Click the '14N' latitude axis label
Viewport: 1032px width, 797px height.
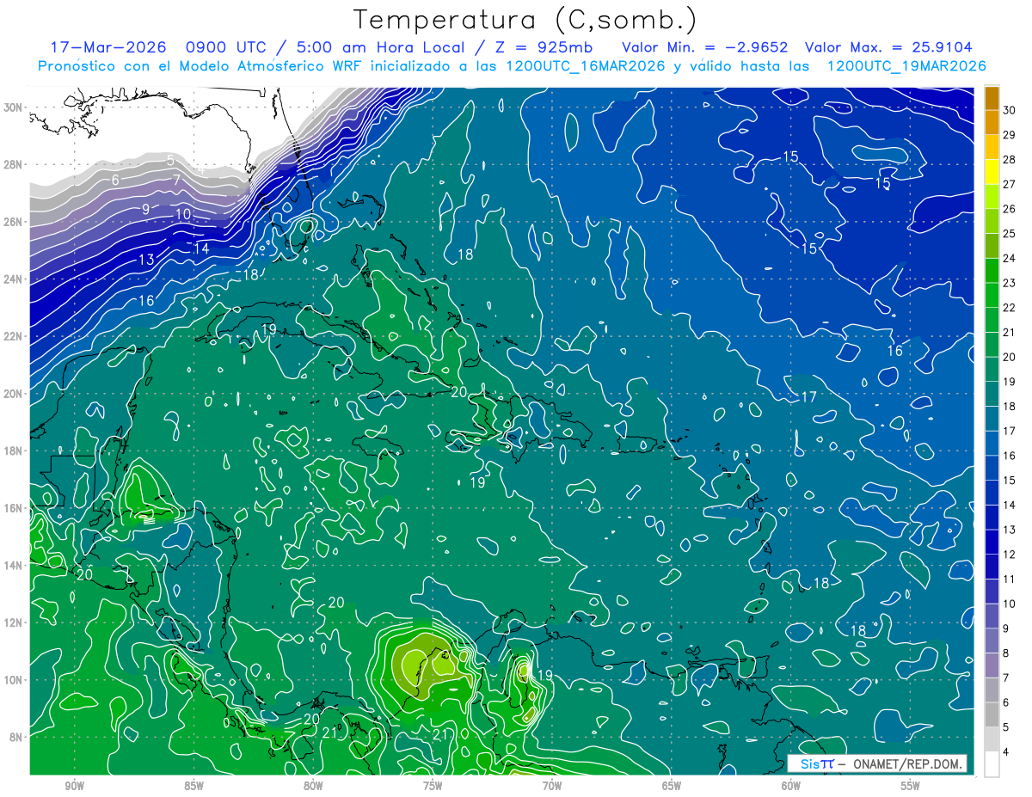click(x=14, y=565)
